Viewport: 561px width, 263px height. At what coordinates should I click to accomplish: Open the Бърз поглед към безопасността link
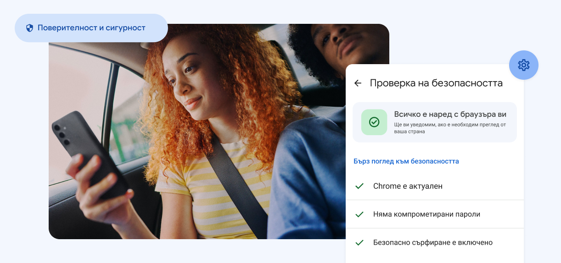click(406, 161)
